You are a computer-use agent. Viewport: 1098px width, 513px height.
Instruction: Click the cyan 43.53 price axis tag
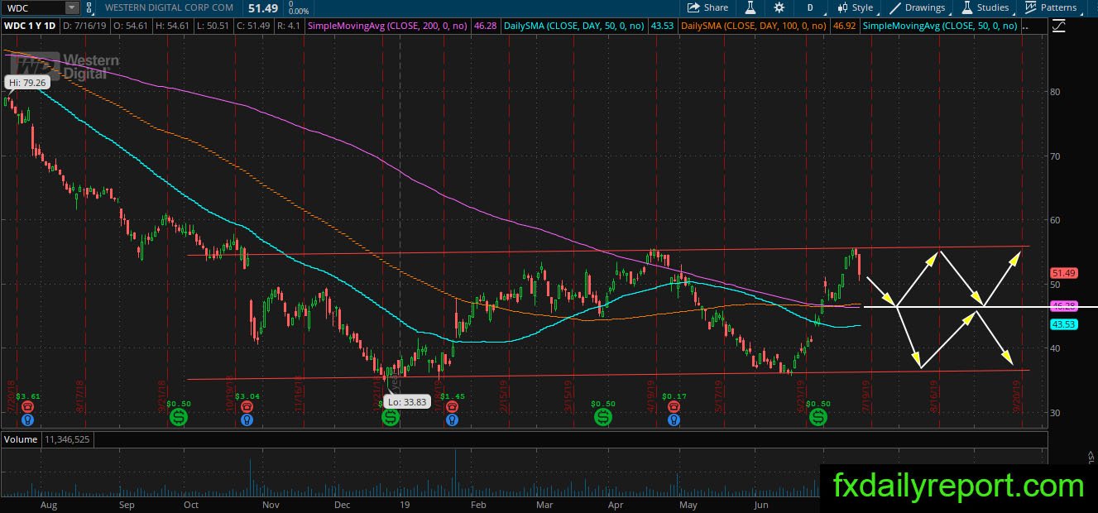tap(1062, 324)
